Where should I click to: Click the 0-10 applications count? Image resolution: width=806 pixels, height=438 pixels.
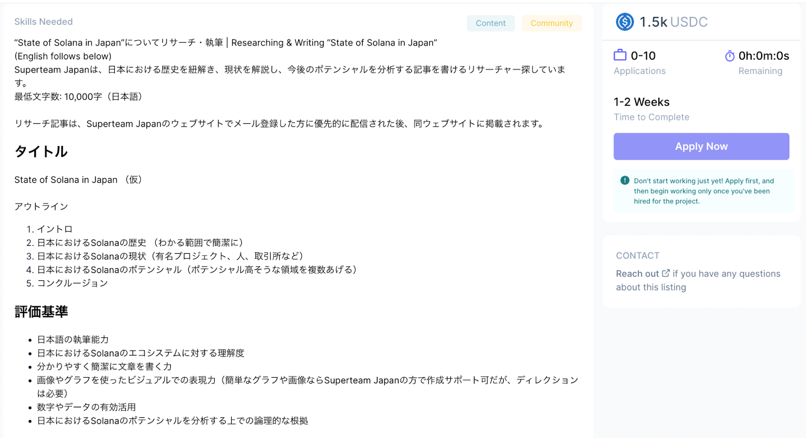click(x=643, y=56)
